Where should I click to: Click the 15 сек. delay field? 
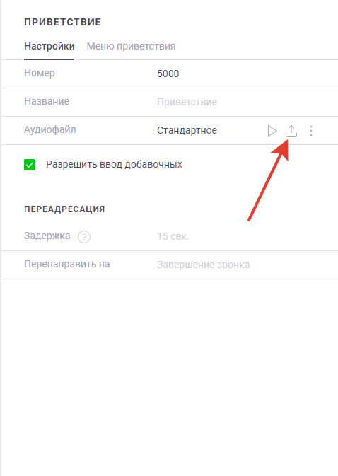click(173, 236)
